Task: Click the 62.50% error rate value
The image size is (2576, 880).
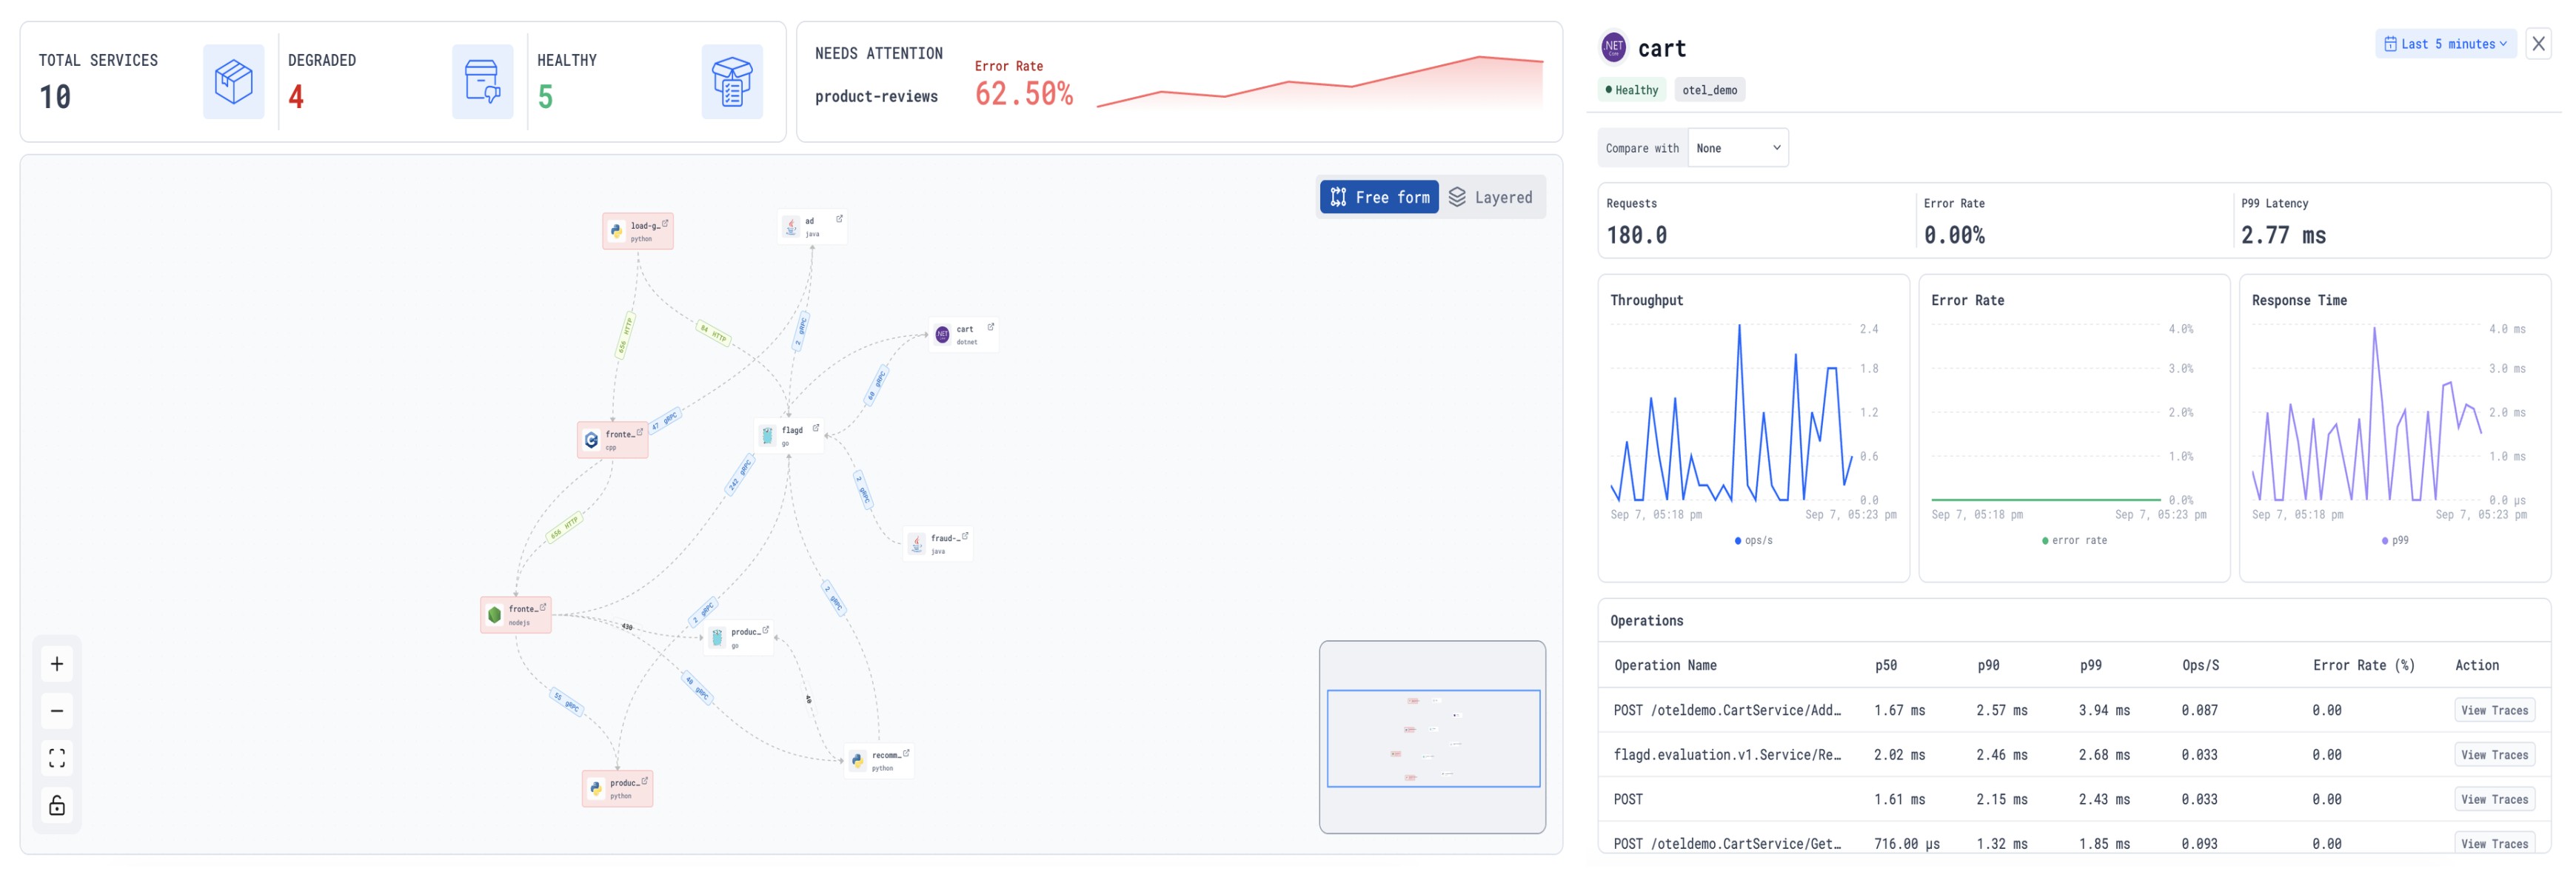Action: 1024,94
